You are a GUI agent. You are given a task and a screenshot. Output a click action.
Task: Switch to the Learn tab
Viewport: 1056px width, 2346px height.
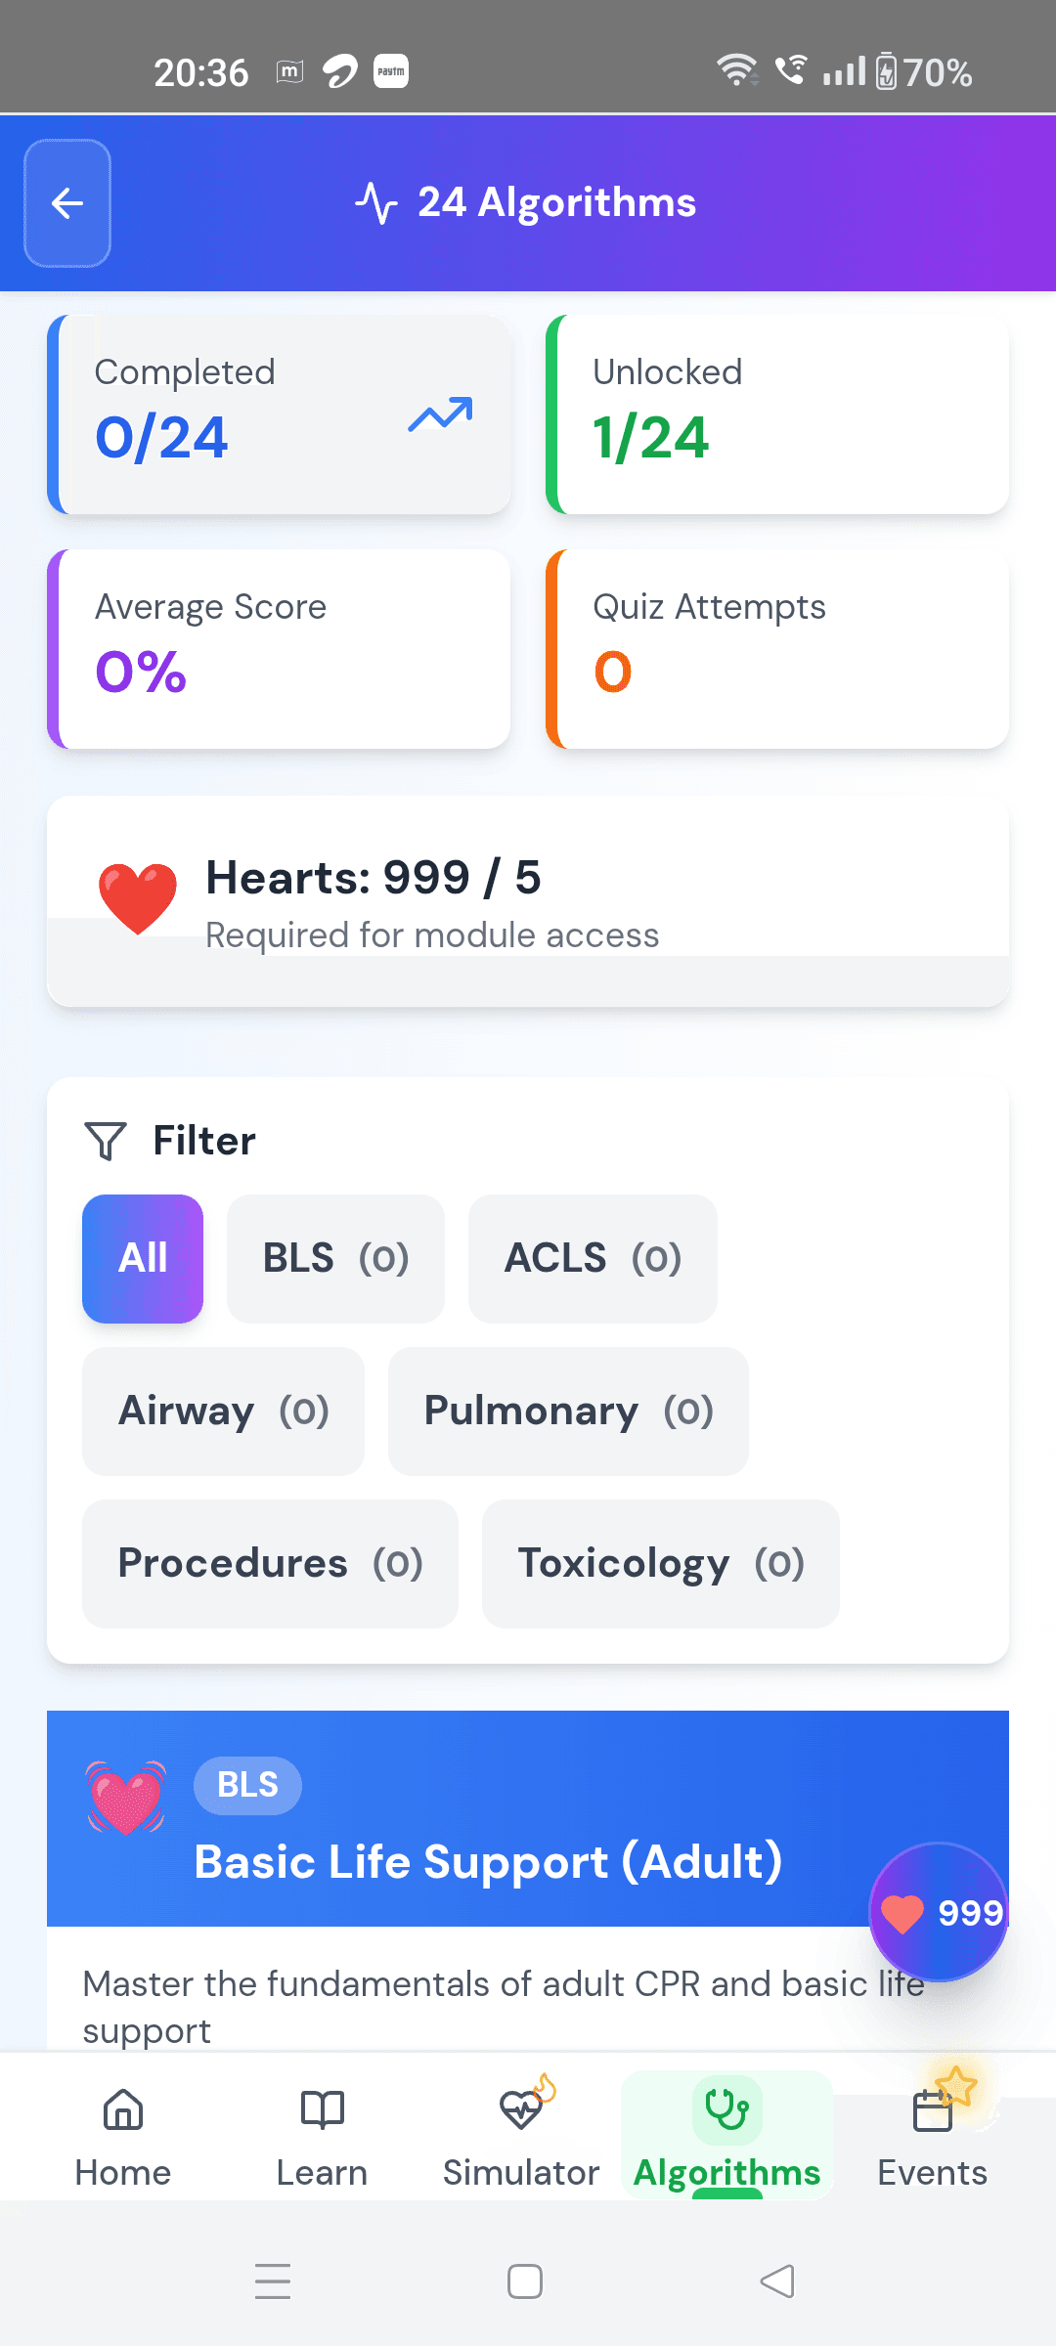(x=321, y=2141)
